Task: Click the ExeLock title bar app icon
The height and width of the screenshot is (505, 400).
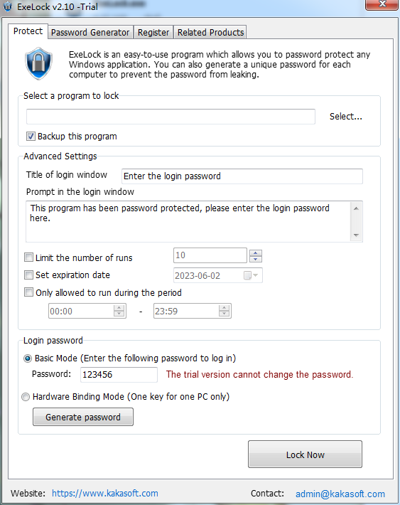Action: (7, 6)
